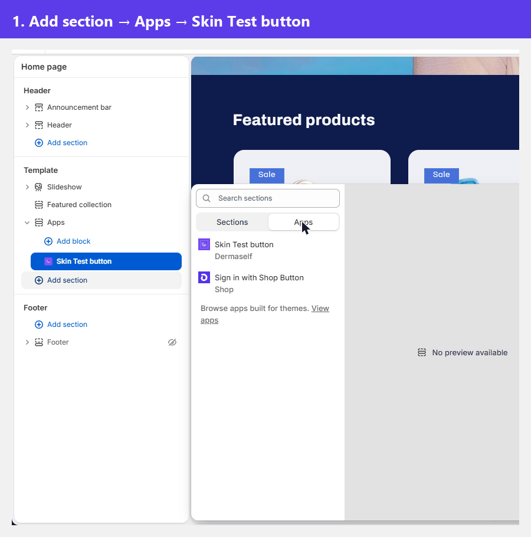The image size is (531, 537).
Task: Collapse the Apps section chevron
Action: pos(27,222)
